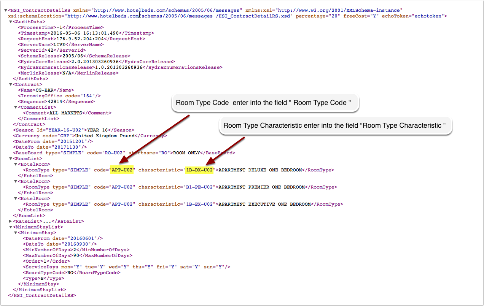Select the ServerName LIVE line
This screenshot has width=484, height=306.
click(61, 44)
